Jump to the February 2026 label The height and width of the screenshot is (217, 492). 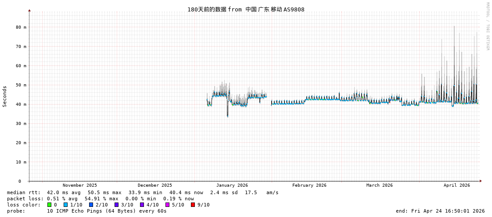click(309, 185)
